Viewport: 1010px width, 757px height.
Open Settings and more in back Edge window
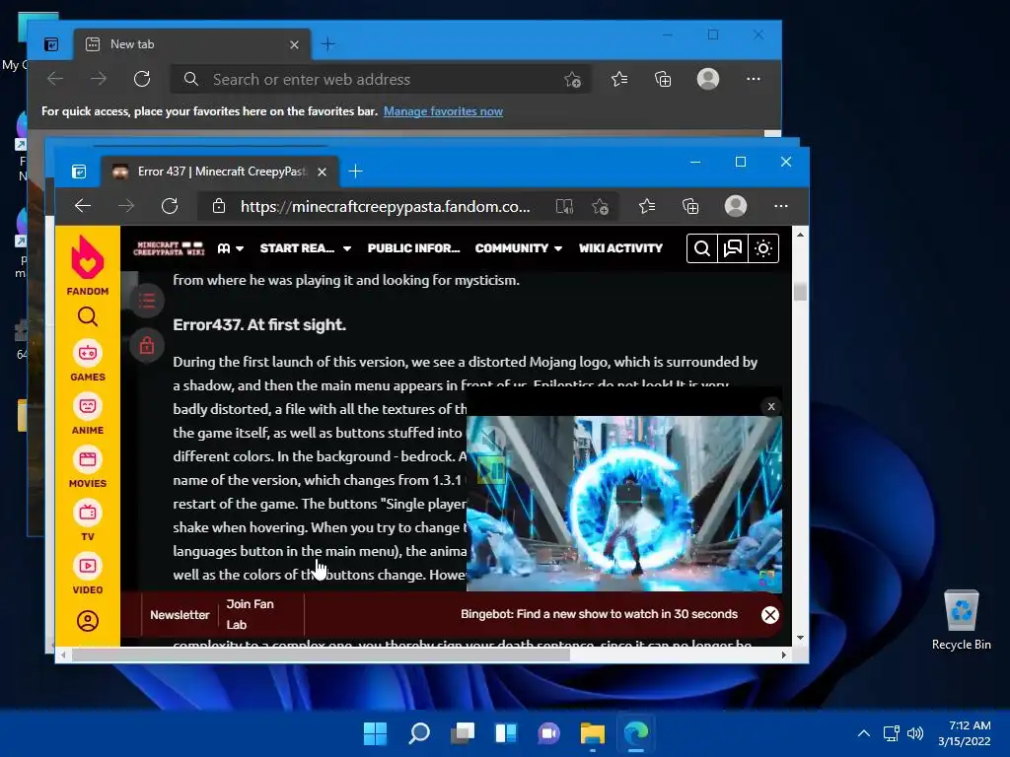(753, 79)
